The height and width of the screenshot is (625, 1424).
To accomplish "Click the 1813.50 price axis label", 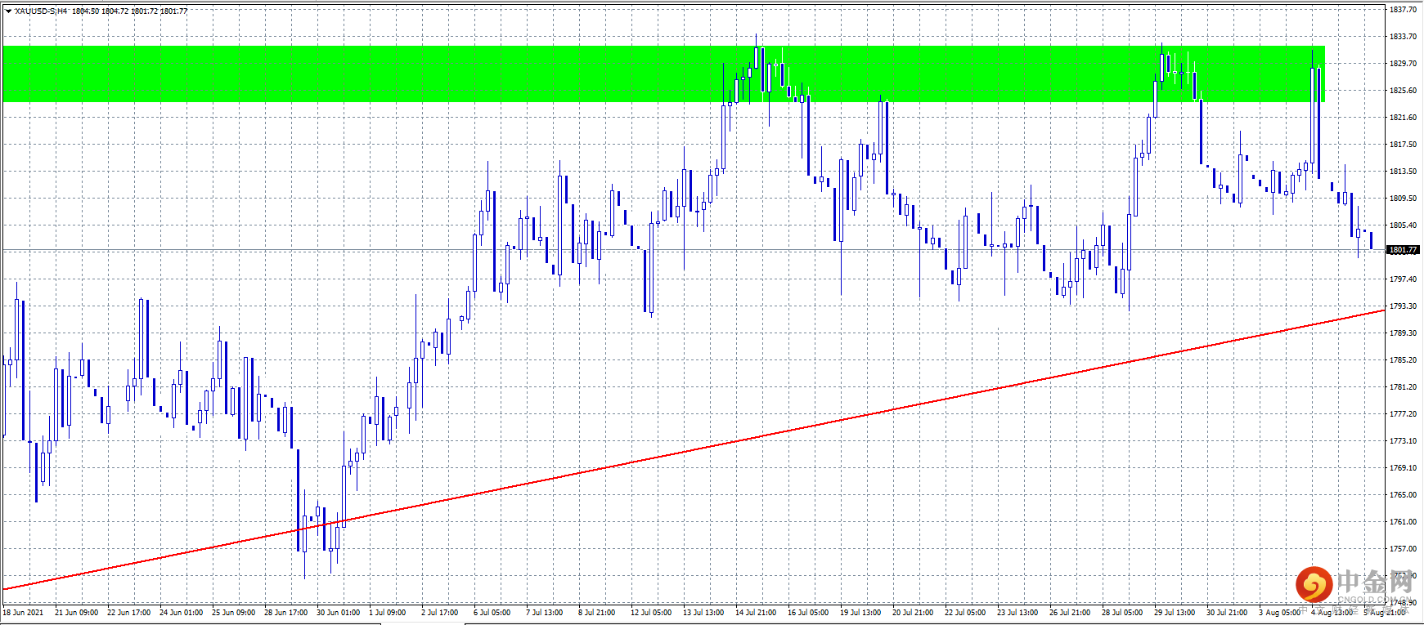I will [1403, 172].
